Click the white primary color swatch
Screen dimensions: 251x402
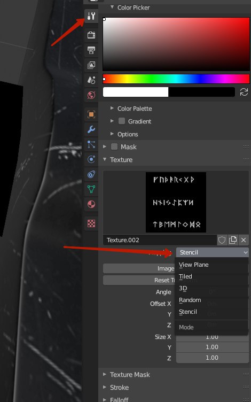point(136,92)
